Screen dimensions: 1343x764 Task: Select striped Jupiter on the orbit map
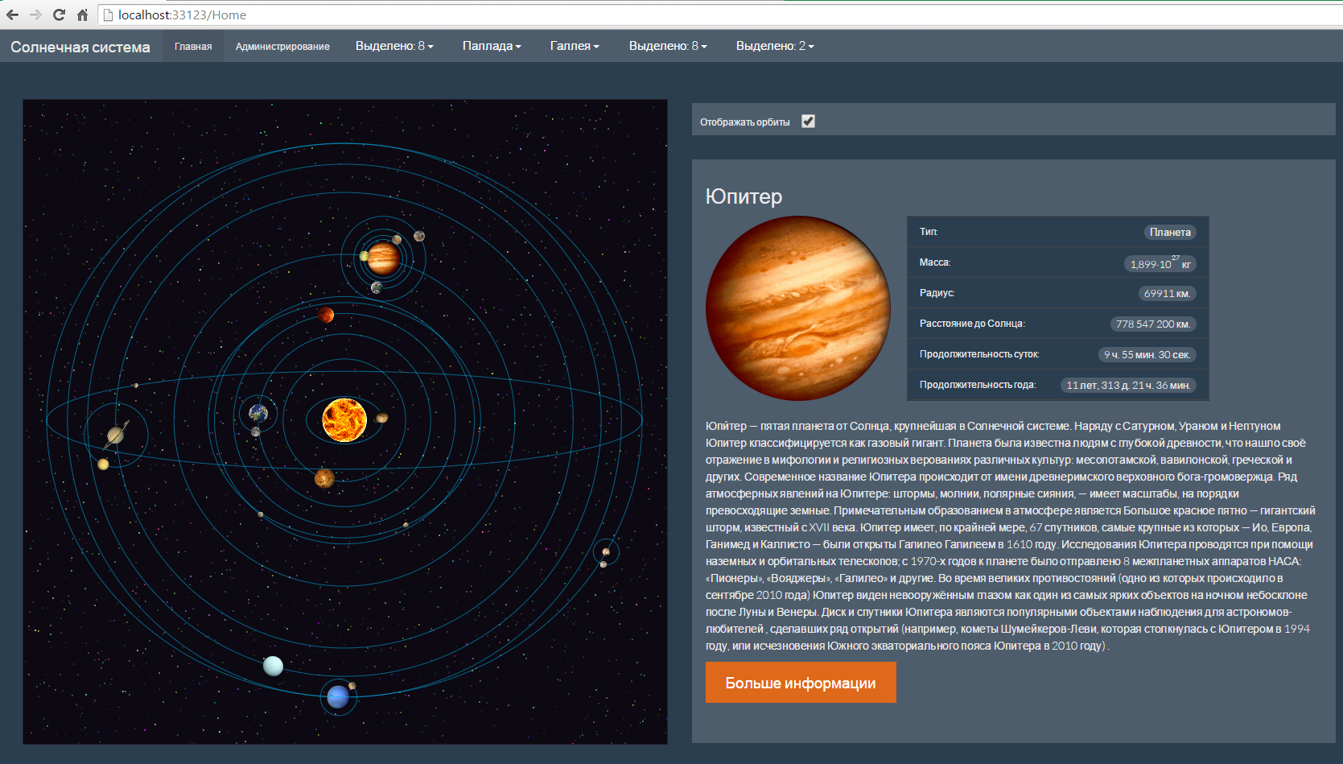click(384, 258)
